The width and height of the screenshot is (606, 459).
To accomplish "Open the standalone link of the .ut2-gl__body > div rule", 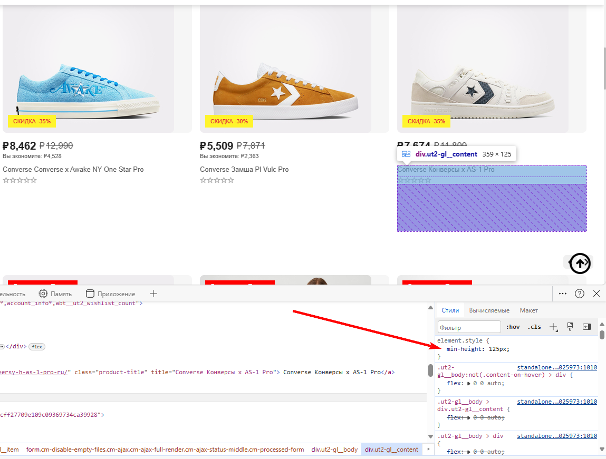I will (x=557, y=436).
